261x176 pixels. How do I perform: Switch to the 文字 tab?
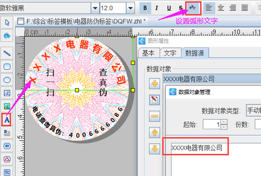pos(170,53)
